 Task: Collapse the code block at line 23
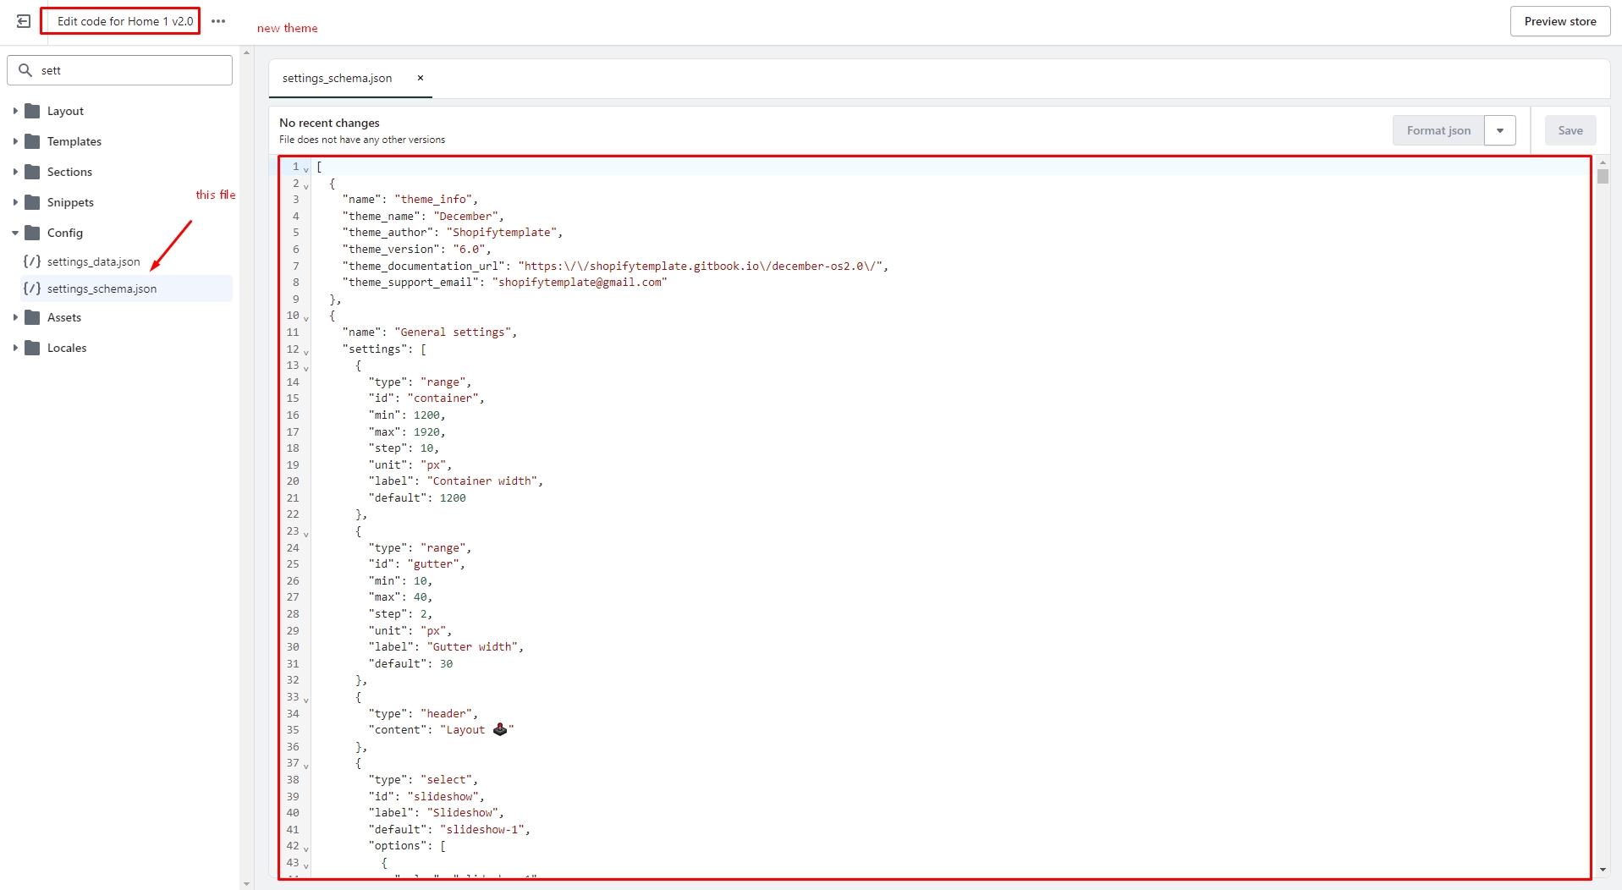point(306,534)
